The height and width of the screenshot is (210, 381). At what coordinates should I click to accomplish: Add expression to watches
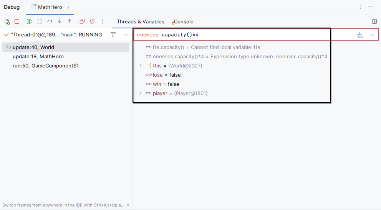pyautogui.click(x=359, y=35)
